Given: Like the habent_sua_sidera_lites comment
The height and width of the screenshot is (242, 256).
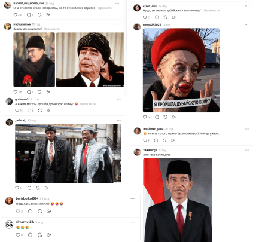Looking at the screenshot, I should (x=16, y=15).
